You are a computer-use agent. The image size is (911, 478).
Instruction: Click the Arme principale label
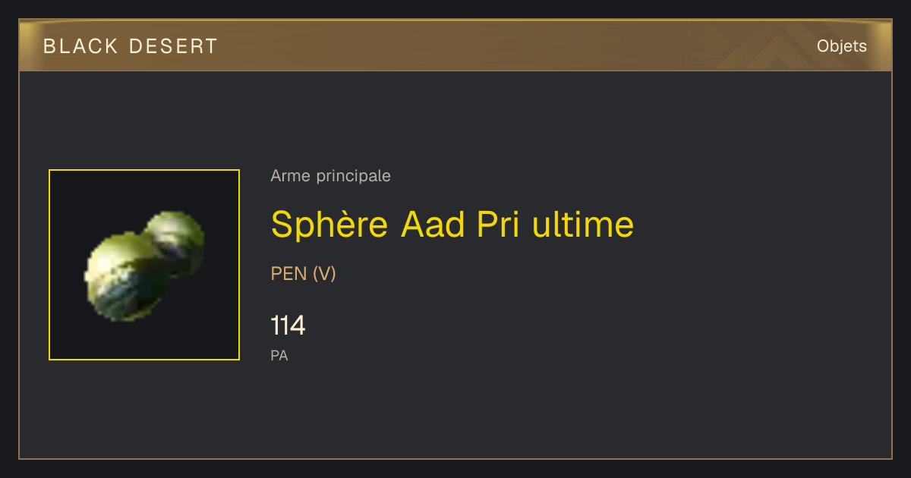[x=330, y=176]
